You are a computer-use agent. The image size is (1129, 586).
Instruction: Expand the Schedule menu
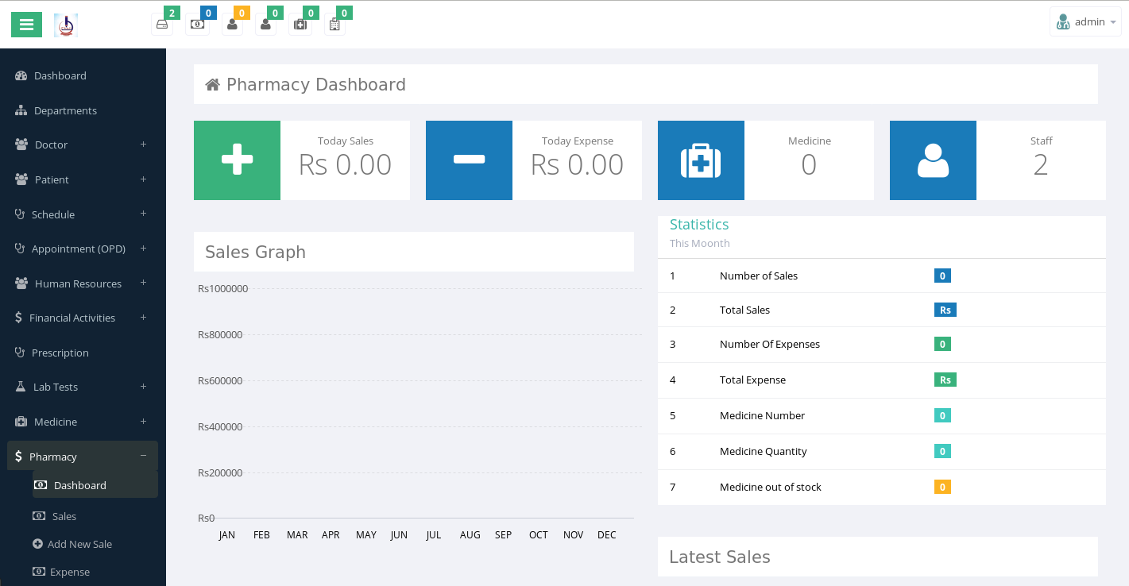(83, 214)
